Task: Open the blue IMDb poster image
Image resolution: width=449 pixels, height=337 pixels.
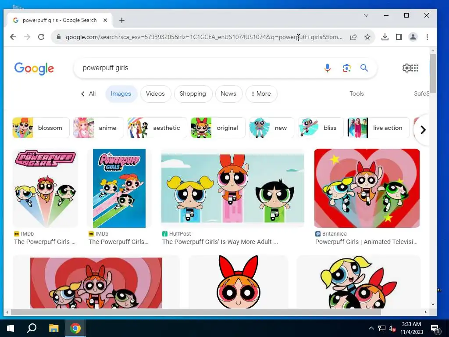Action: click(119, 188)
